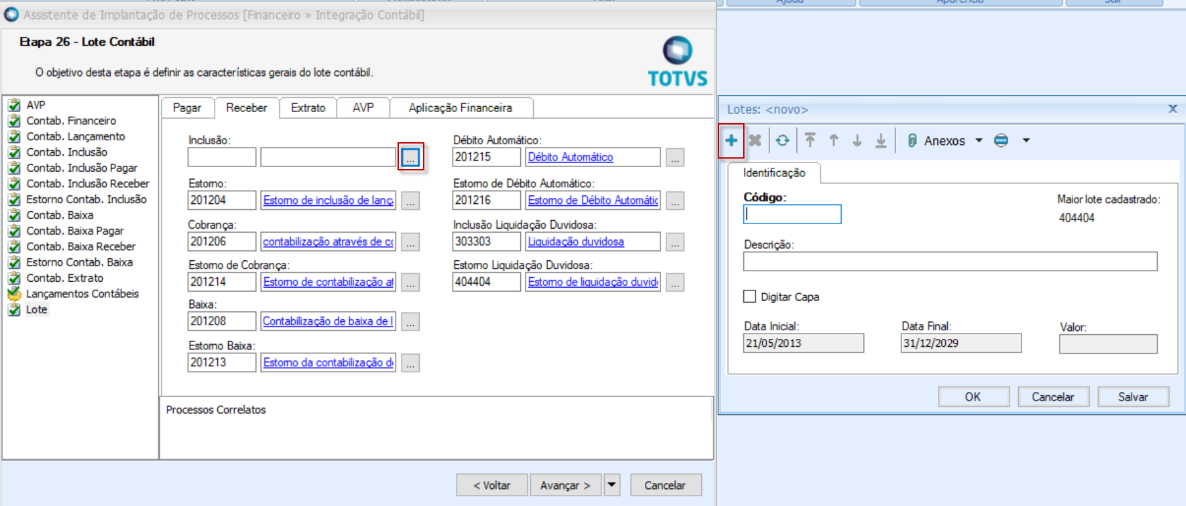Image resolution: width=1186 pixels, height=506 pixels.
Task: Open lookup for Débito Automático 201215
Action: 675,157
